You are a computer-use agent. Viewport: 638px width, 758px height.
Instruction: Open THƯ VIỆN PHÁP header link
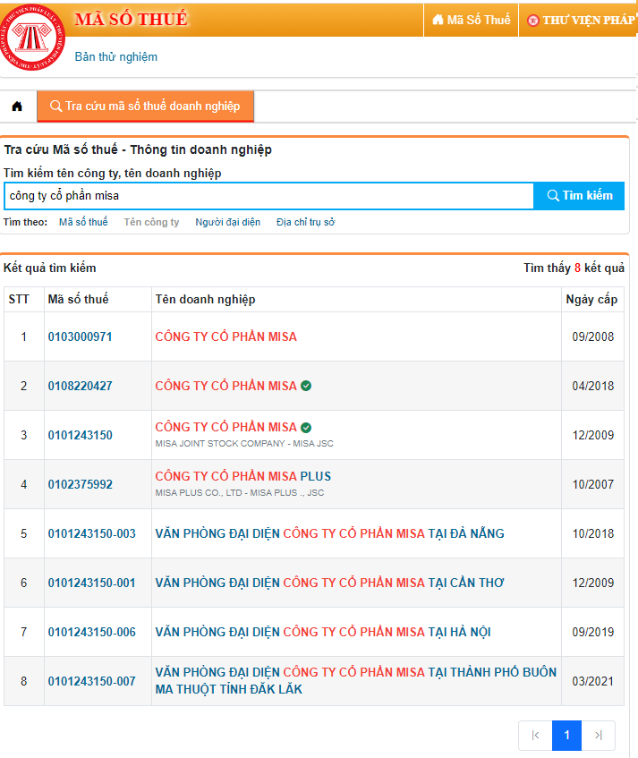click(x=581, y=20)
